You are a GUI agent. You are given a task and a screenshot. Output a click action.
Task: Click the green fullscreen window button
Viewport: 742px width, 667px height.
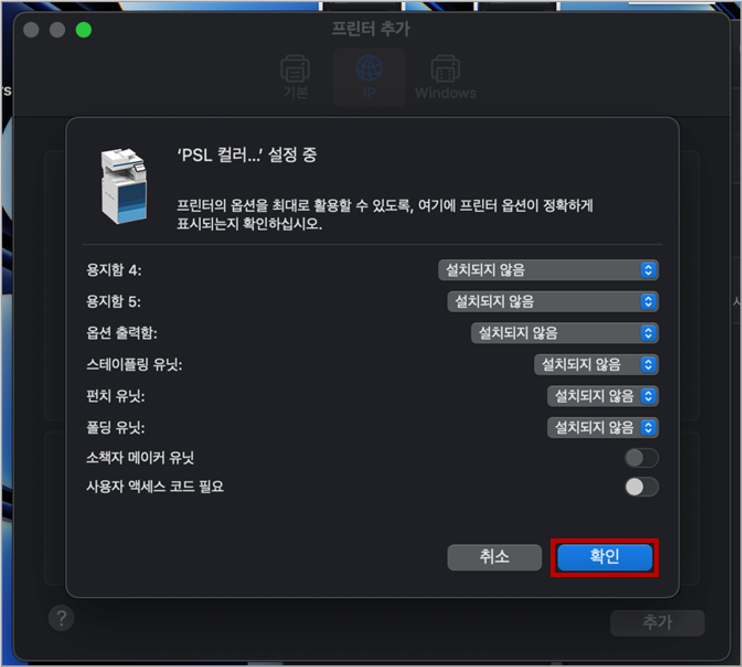[x=83, y=30]
